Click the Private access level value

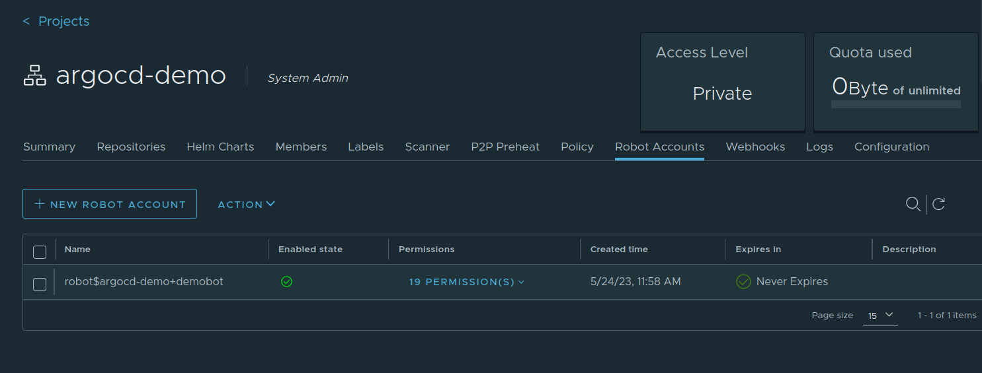point(722,94)
